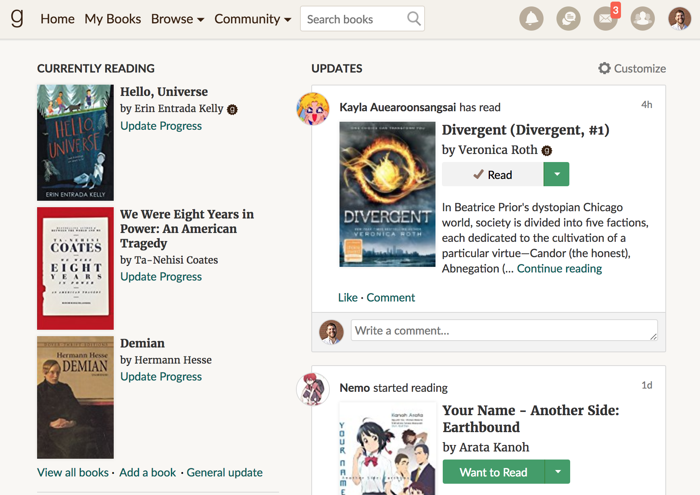Image resolution: width=700 pixels, height=495 pixels.
Task: Open author Erin Entrada Kelly's page
Action: (x=179, y=108)
